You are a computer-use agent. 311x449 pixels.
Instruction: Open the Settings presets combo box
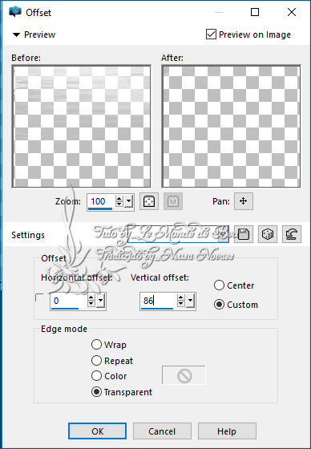click(178, 234)
